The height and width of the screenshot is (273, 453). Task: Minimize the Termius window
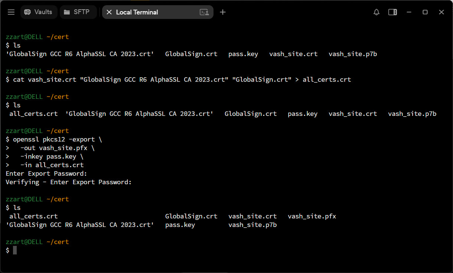point(408,12)
